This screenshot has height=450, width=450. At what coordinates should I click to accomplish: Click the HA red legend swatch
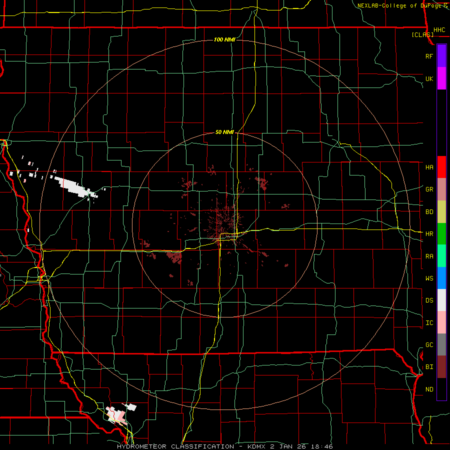(441, 167)
